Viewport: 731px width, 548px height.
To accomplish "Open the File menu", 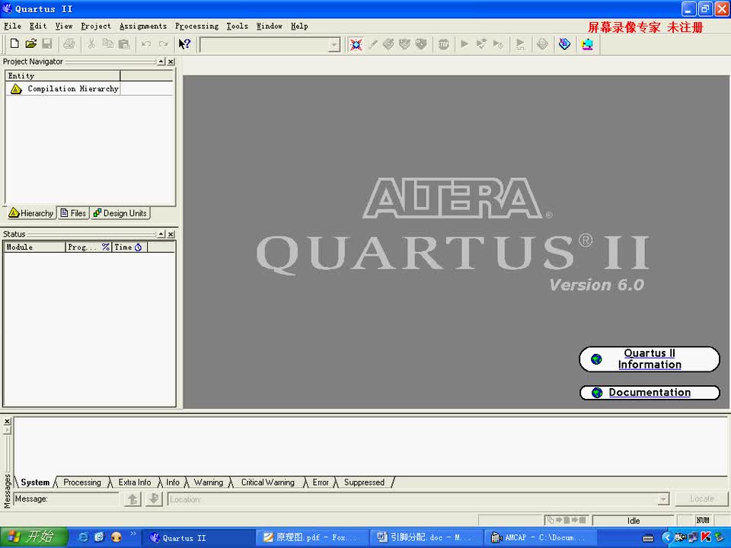I will click(13, 26).
